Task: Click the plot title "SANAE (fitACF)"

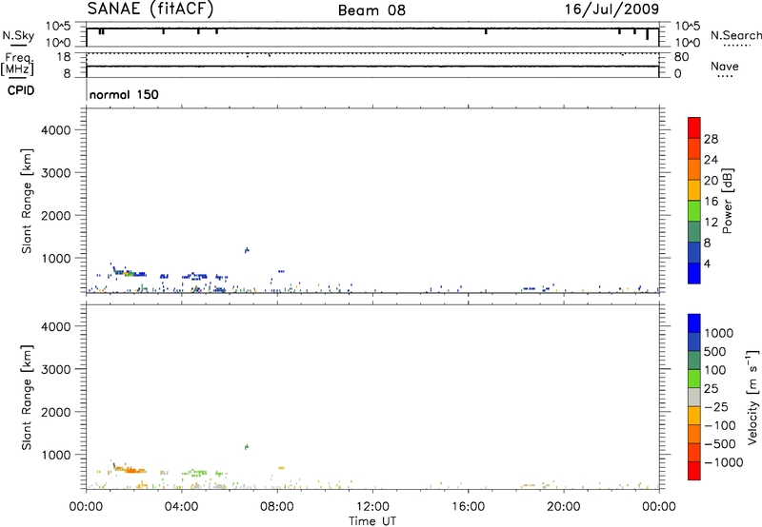Action: pyautogui.click(x=150, y=9)
